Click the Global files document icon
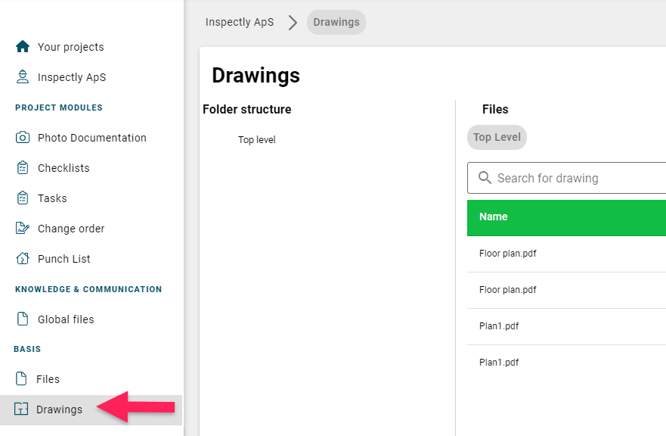The width and height of the screenshot is (666, 436). (23, 319)
